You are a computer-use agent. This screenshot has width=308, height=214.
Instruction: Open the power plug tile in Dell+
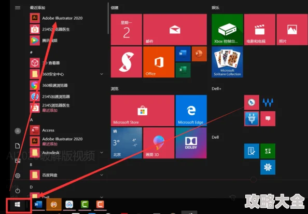tap(251, 119)
